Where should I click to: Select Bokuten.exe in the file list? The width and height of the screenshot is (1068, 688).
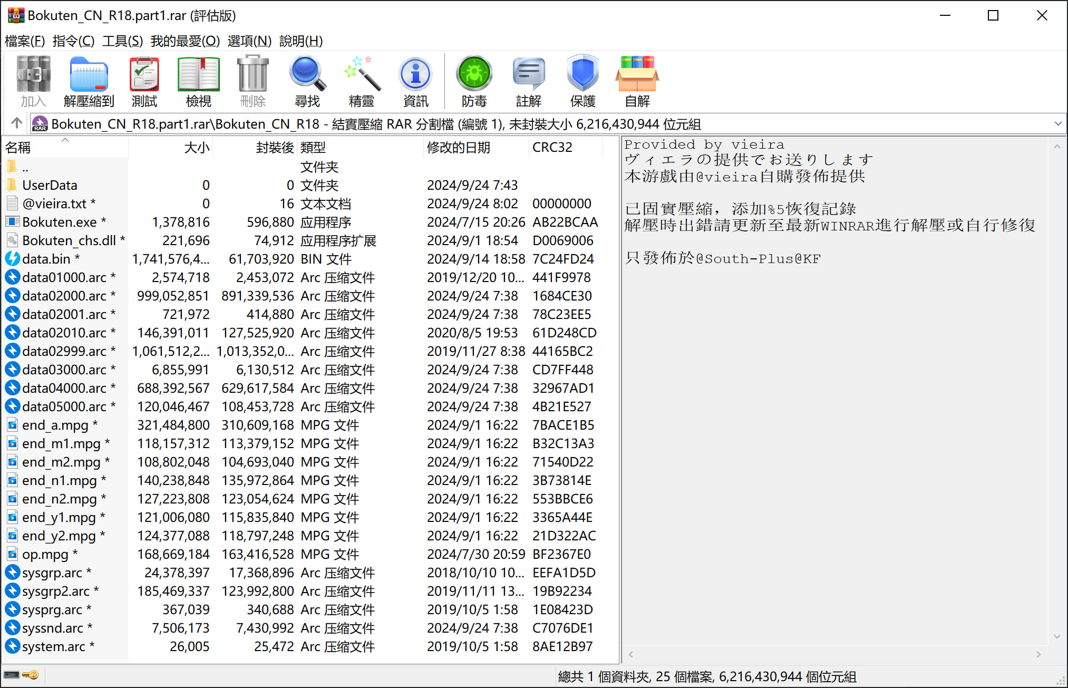[59, 222]
